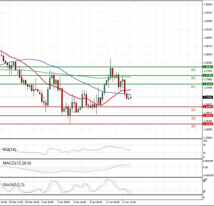The height and width of the screenshot is (206, 214).
Task: Select the R2 resistance label
Action: click(193, 78)
